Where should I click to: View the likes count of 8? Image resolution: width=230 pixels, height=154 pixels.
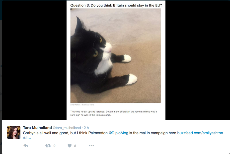pyautogui.click(x=75, y=146)
